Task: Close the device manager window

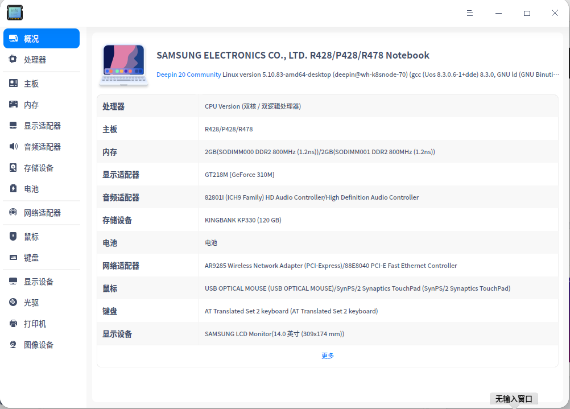Action: click(555, 13)
